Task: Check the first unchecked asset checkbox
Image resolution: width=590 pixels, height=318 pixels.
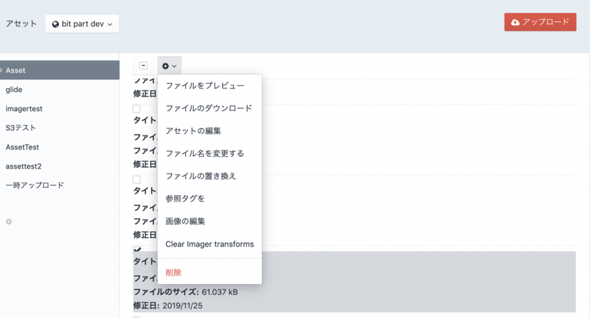Action: coord(136,109)
